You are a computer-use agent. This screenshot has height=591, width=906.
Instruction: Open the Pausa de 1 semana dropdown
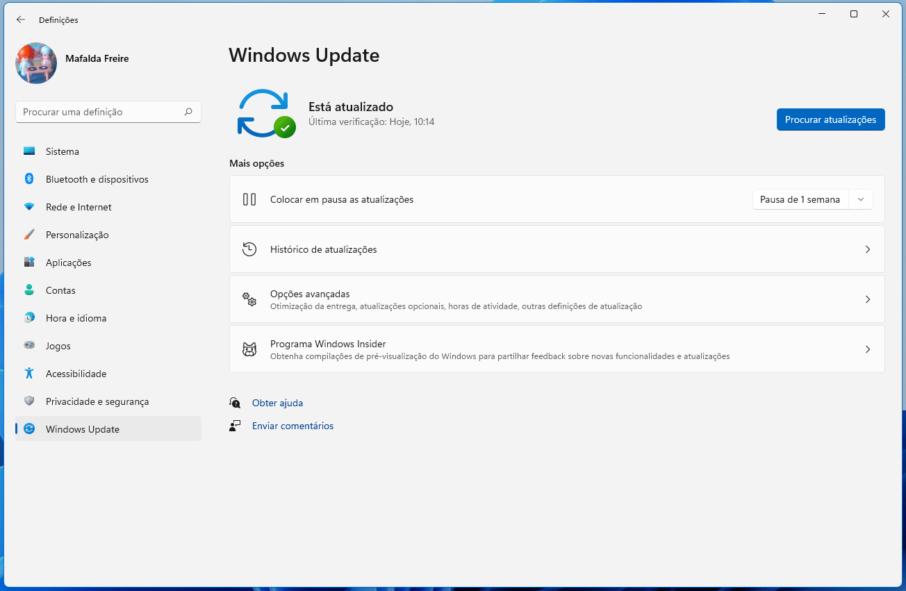coord(812,199)
